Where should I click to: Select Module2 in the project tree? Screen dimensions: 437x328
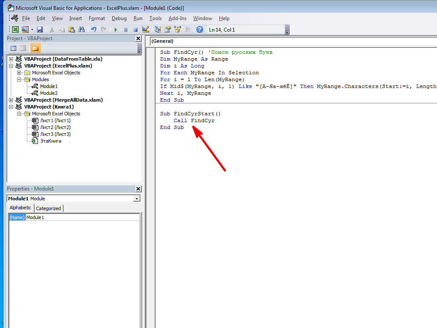tap(49, 93)
